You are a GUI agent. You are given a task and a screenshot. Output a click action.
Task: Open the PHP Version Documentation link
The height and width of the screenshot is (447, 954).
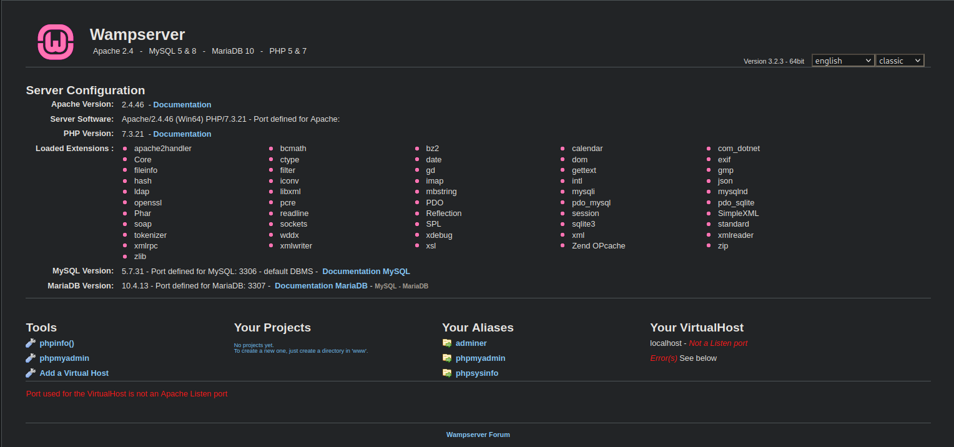coord(182,134)
